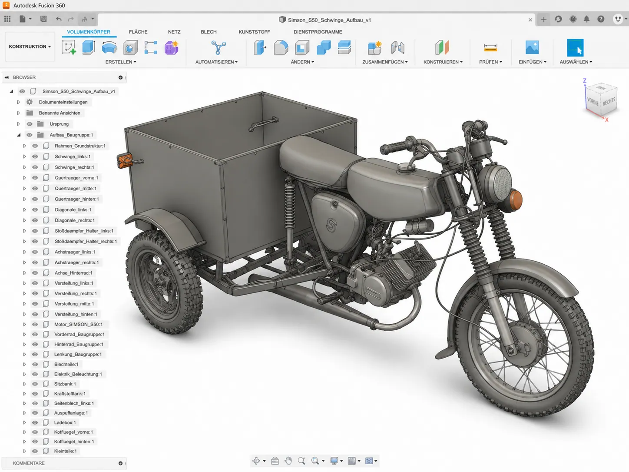The width and height of the screenshot is (629, 472).
Task: Toggle visibility of Aufbau_Baugruppe:1
Action: point(30,135)
